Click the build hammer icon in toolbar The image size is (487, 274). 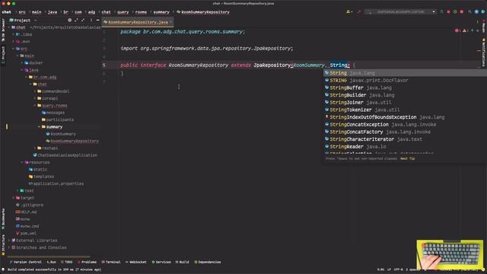(359, 12)
